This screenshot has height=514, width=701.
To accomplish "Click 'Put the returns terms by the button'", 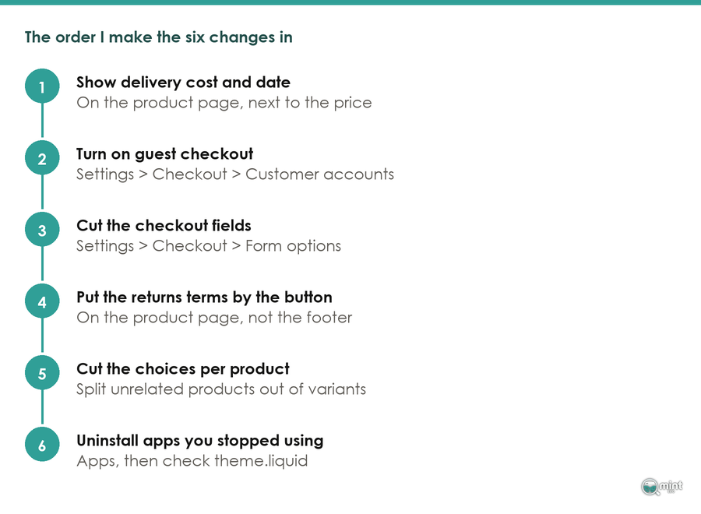I will pos(204,297).
